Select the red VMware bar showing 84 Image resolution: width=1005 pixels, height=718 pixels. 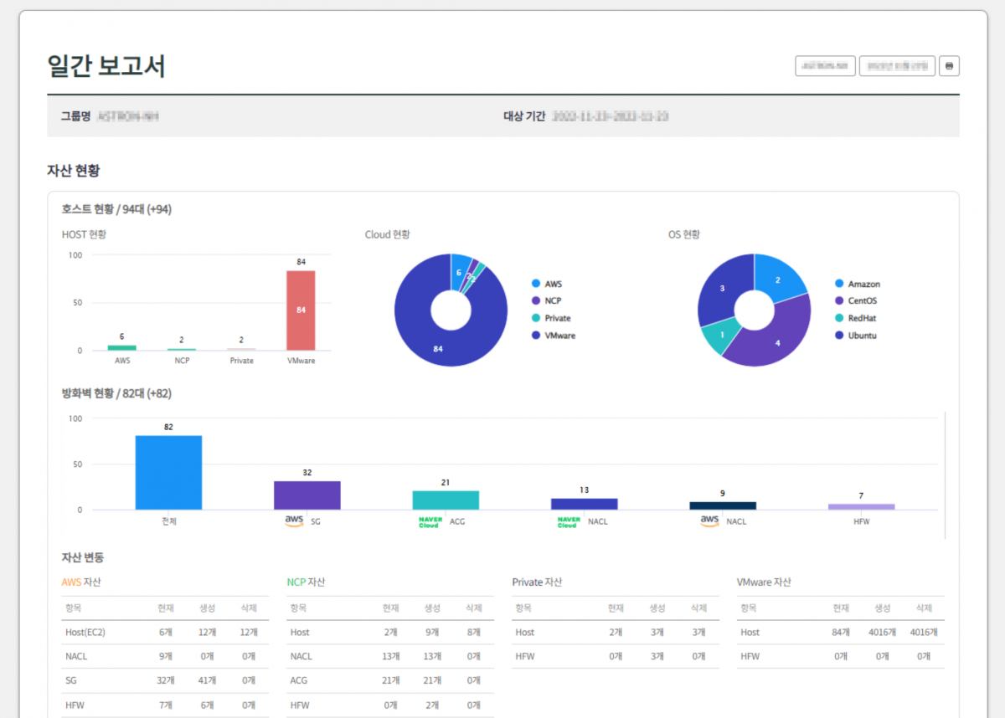[x=301, y=310]
